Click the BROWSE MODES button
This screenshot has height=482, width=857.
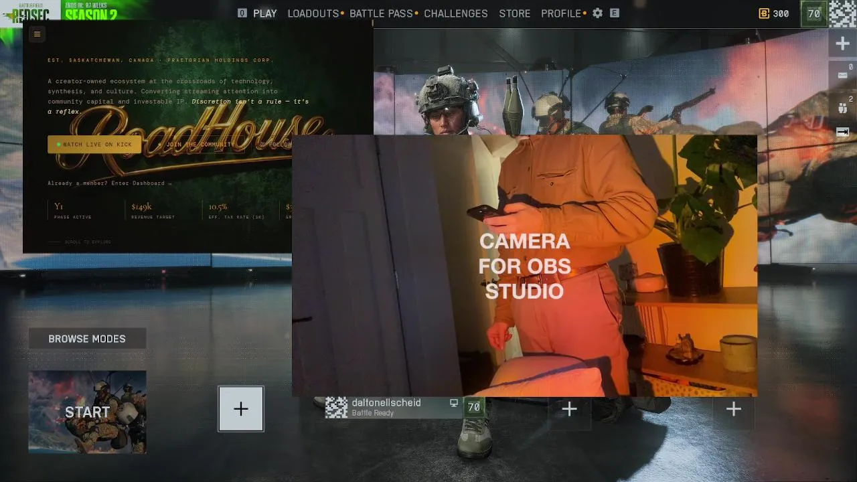tap(87, 339)
